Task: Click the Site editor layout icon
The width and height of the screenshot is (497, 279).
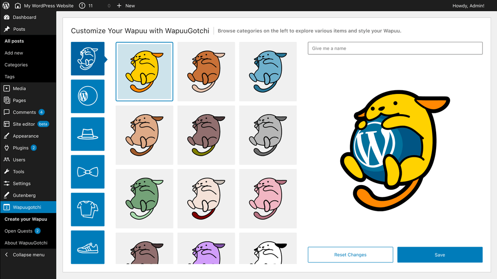Action: click(x=7, y=124)
